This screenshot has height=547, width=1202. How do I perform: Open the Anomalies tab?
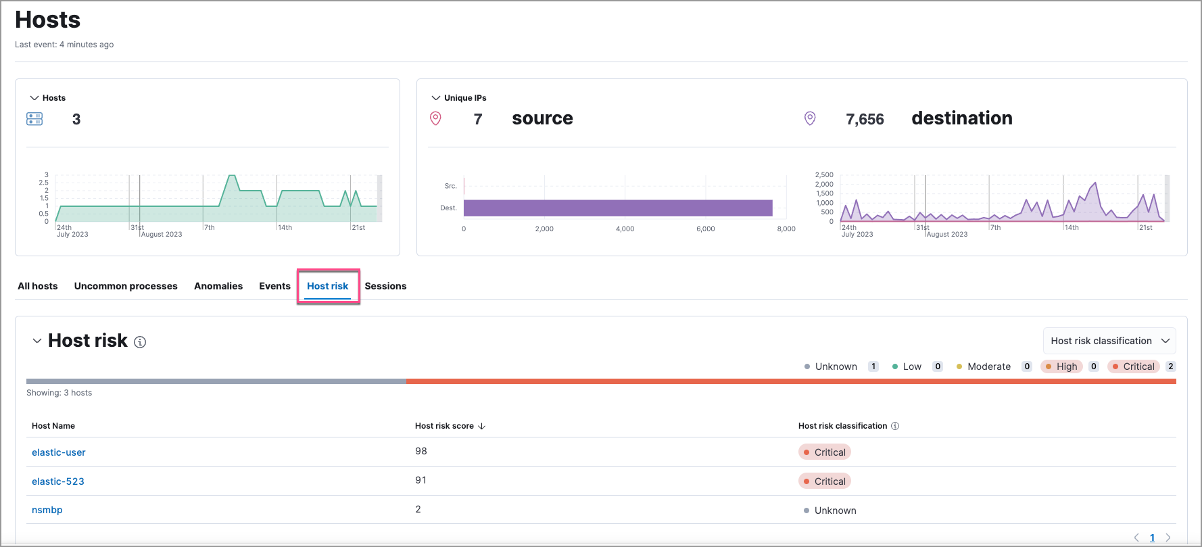tap(218, 286)
